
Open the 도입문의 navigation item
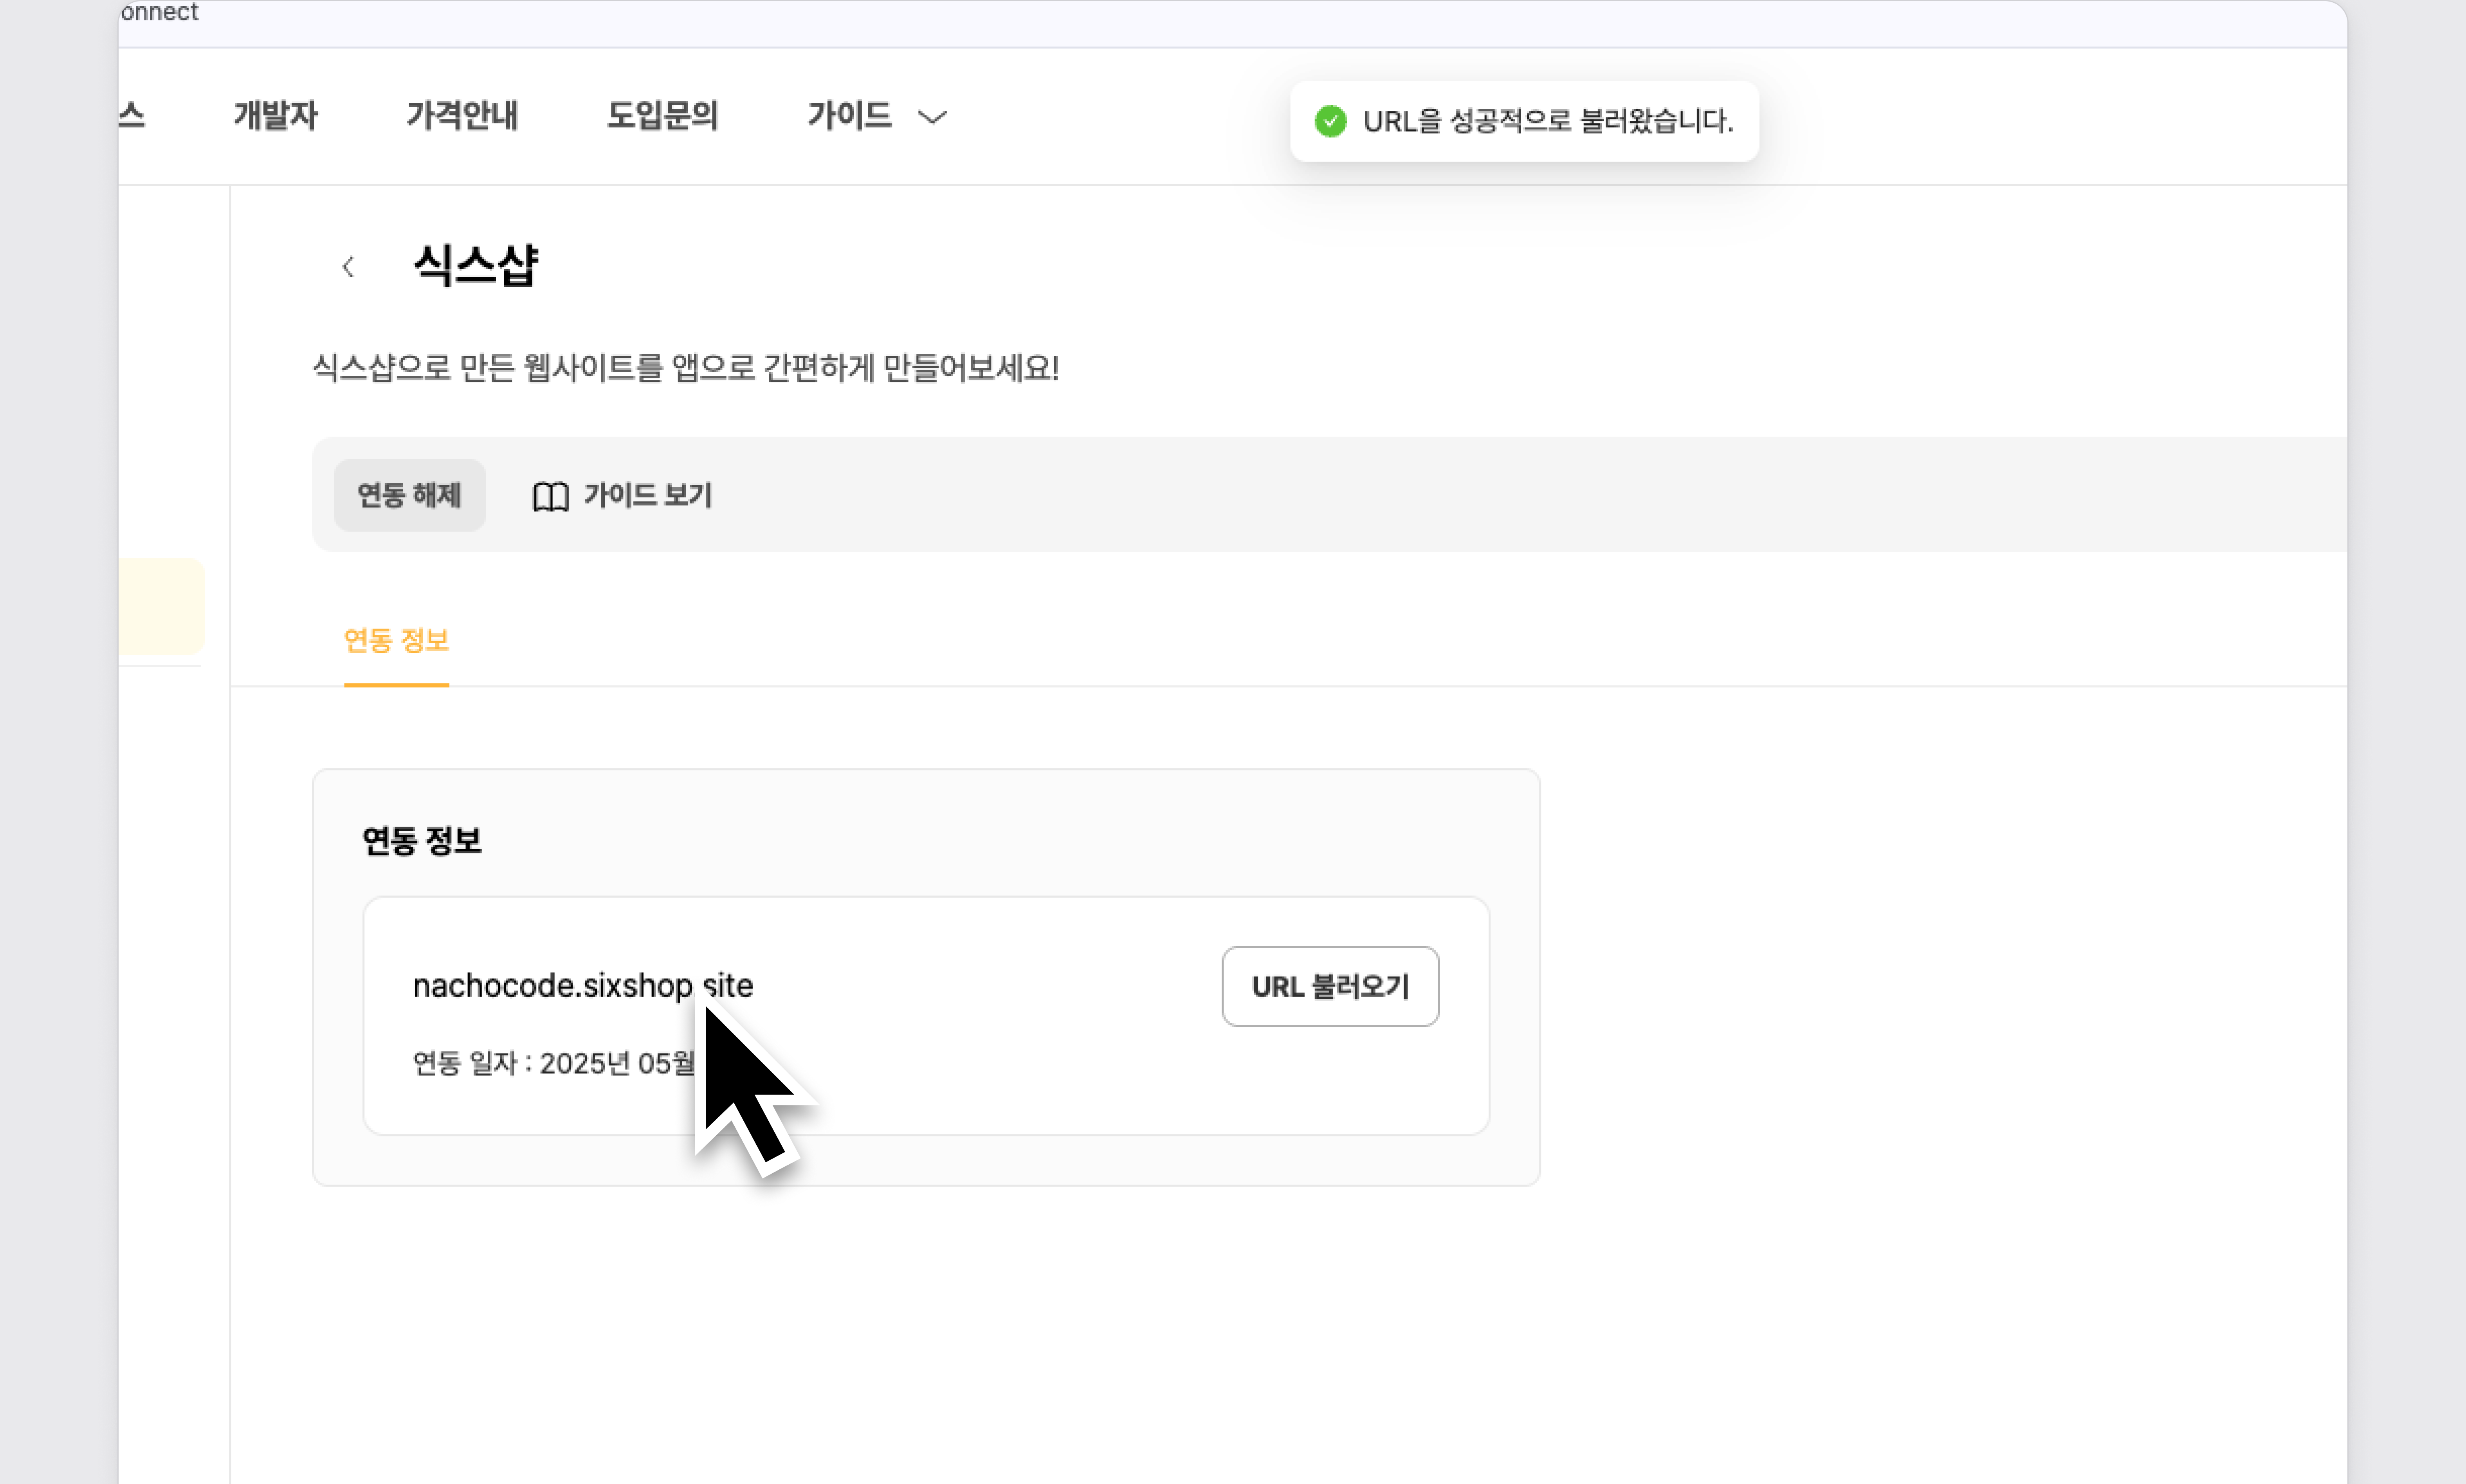coord(662,116)
